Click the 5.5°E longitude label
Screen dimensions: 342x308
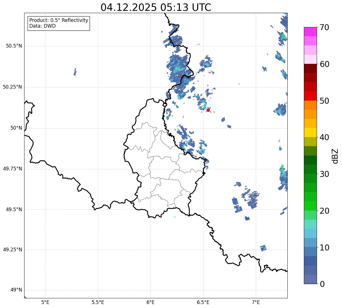(x=98, y=302)
